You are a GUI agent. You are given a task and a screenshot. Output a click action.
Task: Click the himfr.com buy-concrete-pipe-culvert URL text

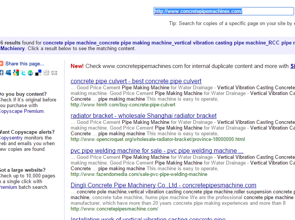[123, 105]
